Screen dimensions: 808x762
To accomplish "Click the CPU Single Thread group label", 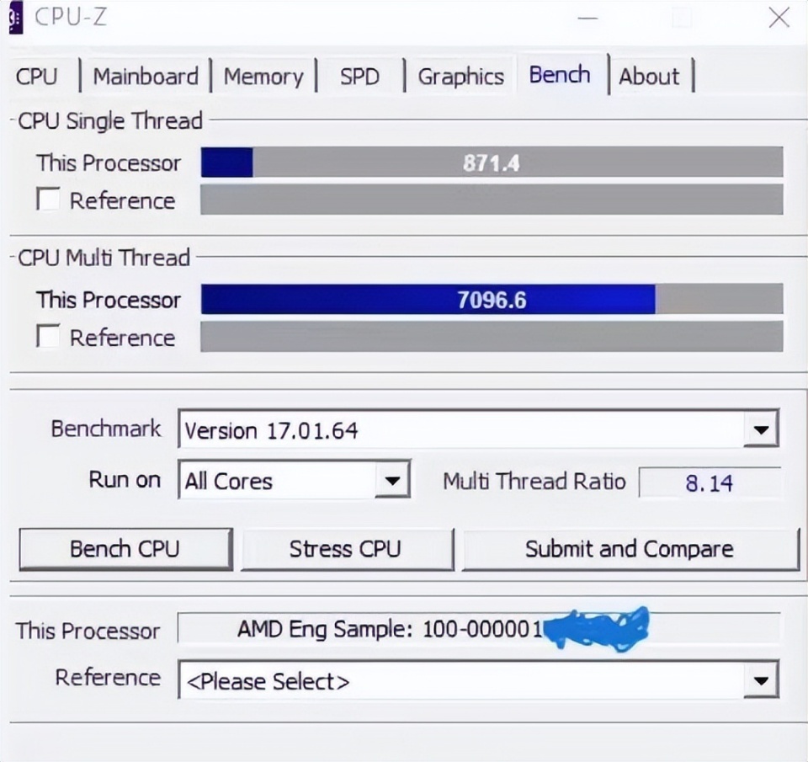I will 109,121.
